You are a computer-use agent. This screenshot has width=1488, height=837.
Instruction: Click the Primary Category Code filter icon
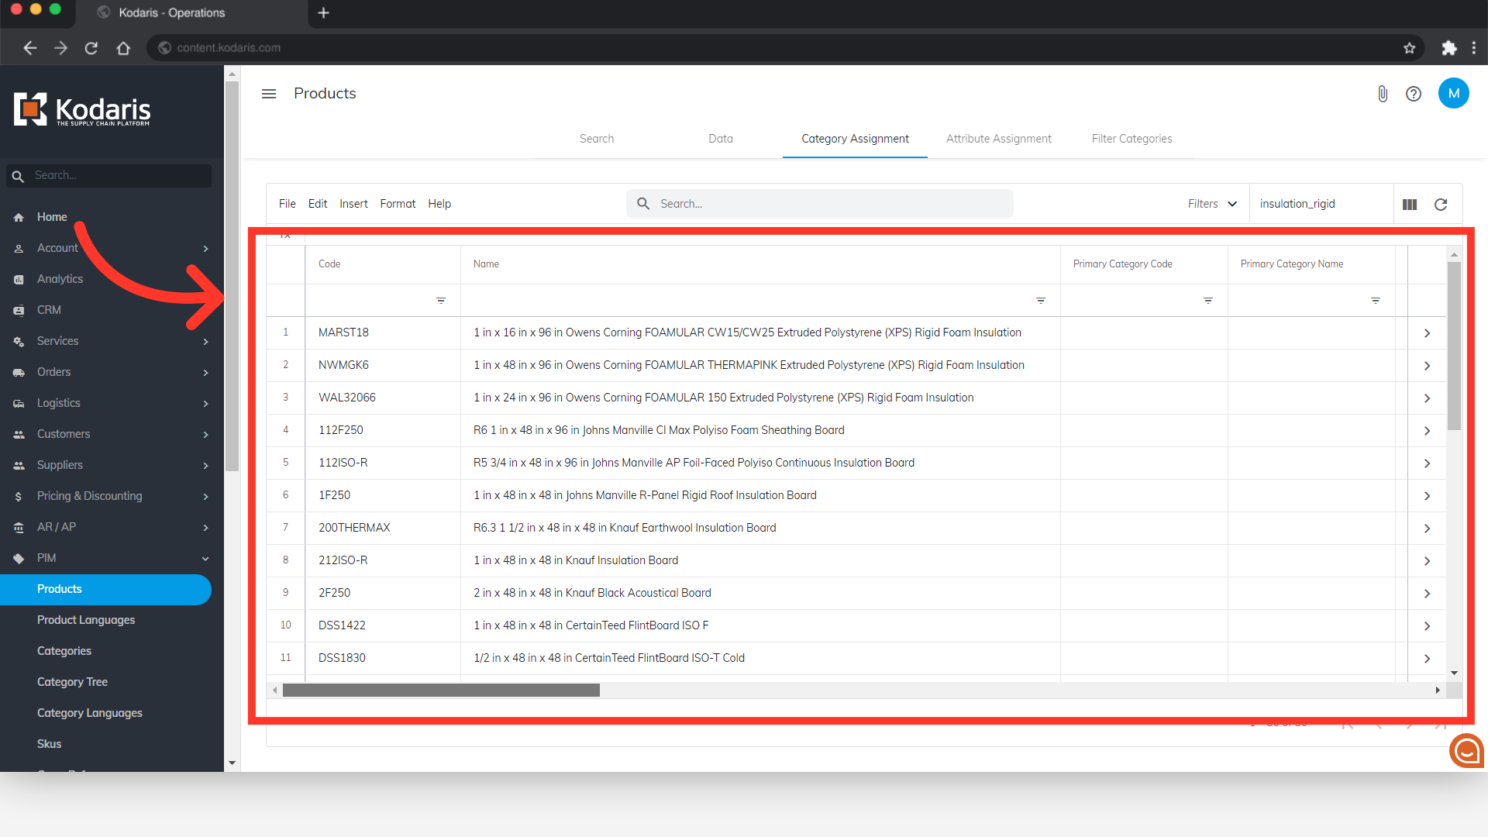(x=1208, y=301)
